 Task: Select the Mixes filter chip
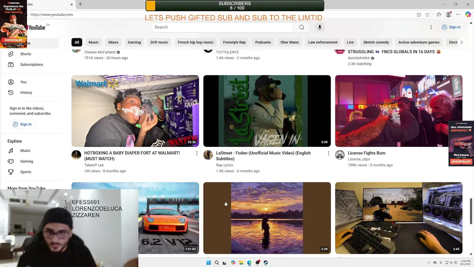click(x=113, y=42)
